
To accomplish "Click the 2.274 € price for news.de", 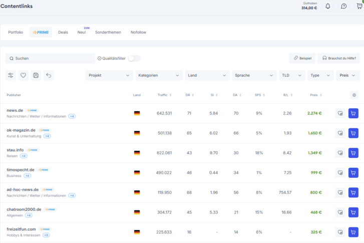I will [x=314, y=113].
